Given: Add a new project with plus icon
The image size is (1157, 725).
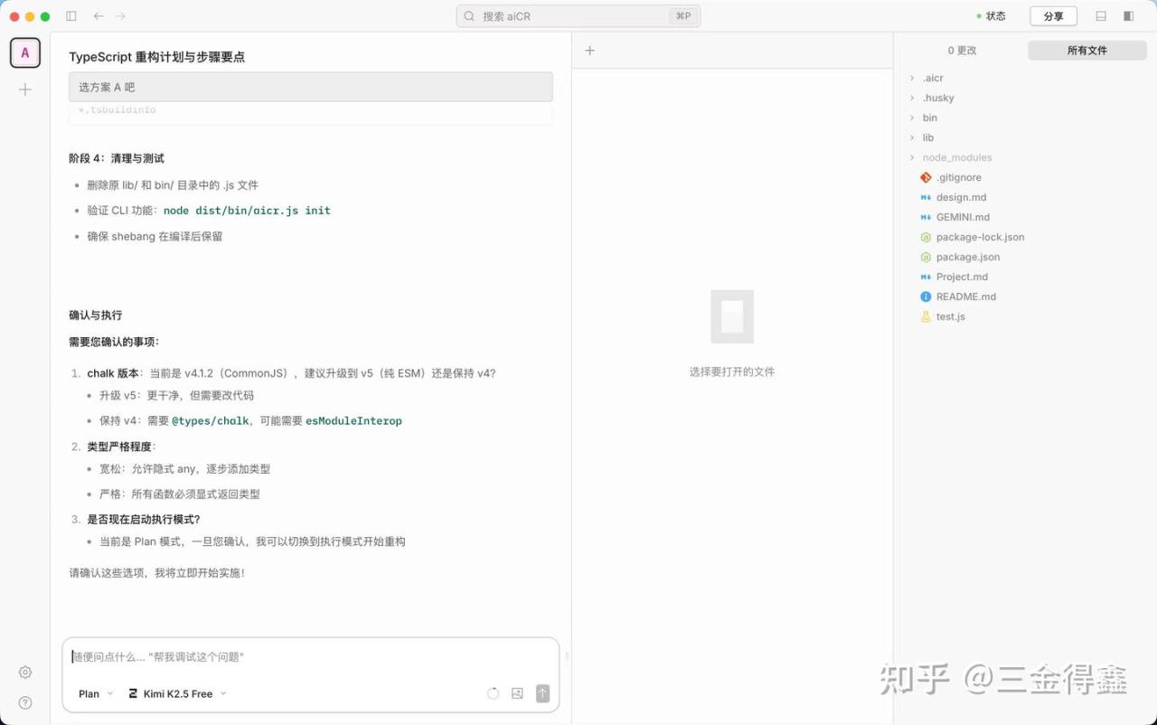Looking at the screenshot, I should [25, 89].
